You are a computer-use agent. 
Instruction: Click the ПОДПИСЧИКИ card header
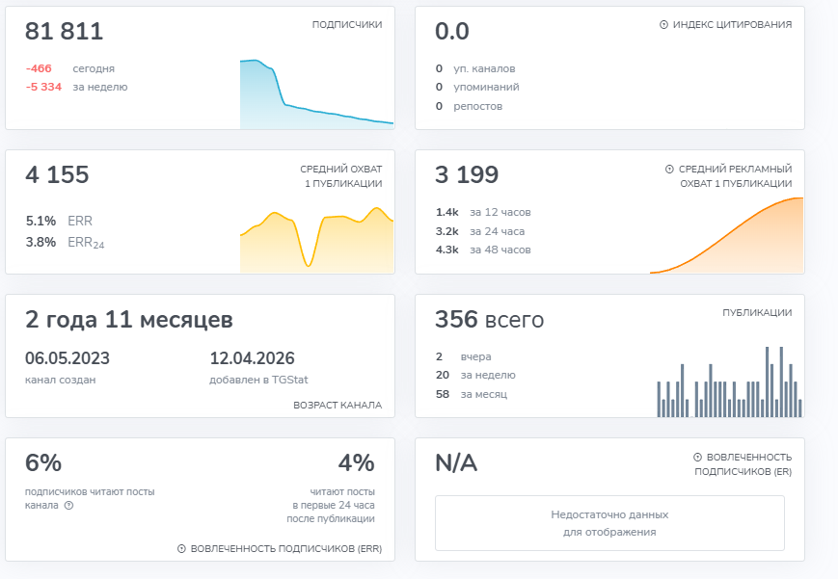click(345, 24)
